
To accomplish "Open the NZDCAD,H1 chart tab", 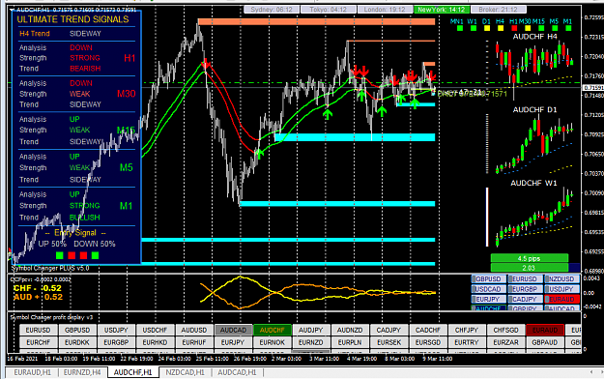I will (x=185, y=372).
